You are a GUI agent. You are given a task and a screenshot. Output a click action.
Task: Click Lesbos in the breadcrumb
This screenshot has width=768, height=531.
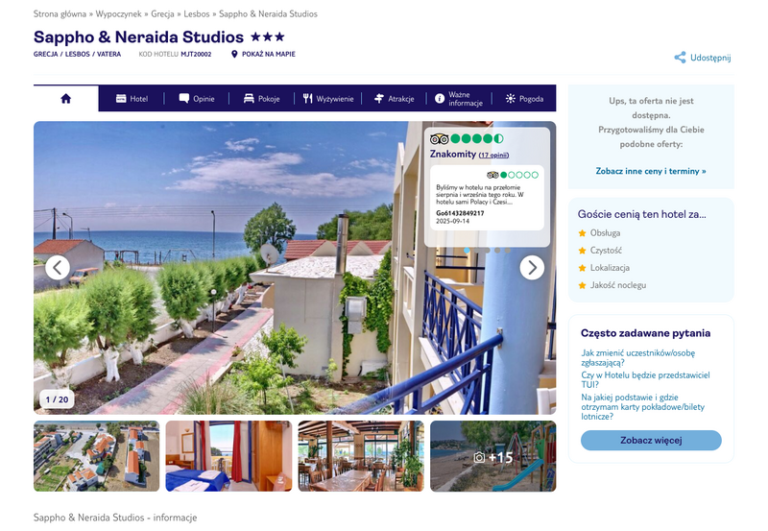[197, 13]
